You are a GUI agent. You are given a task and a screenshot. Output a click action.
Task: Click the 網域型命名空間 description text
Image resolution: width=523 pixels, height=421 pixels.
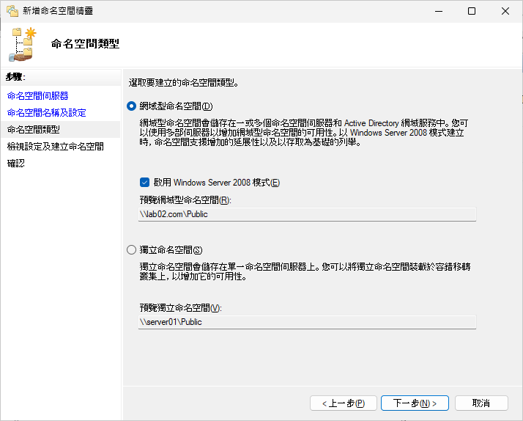[x=303, y=133]
